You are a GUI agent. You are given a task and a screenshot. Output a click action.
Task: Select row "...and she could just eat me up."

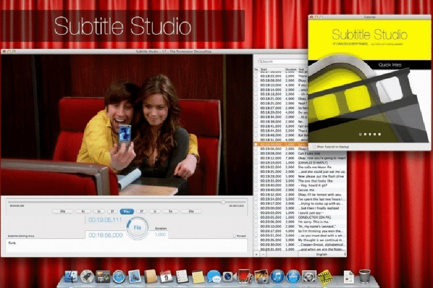tap(300, 172)
